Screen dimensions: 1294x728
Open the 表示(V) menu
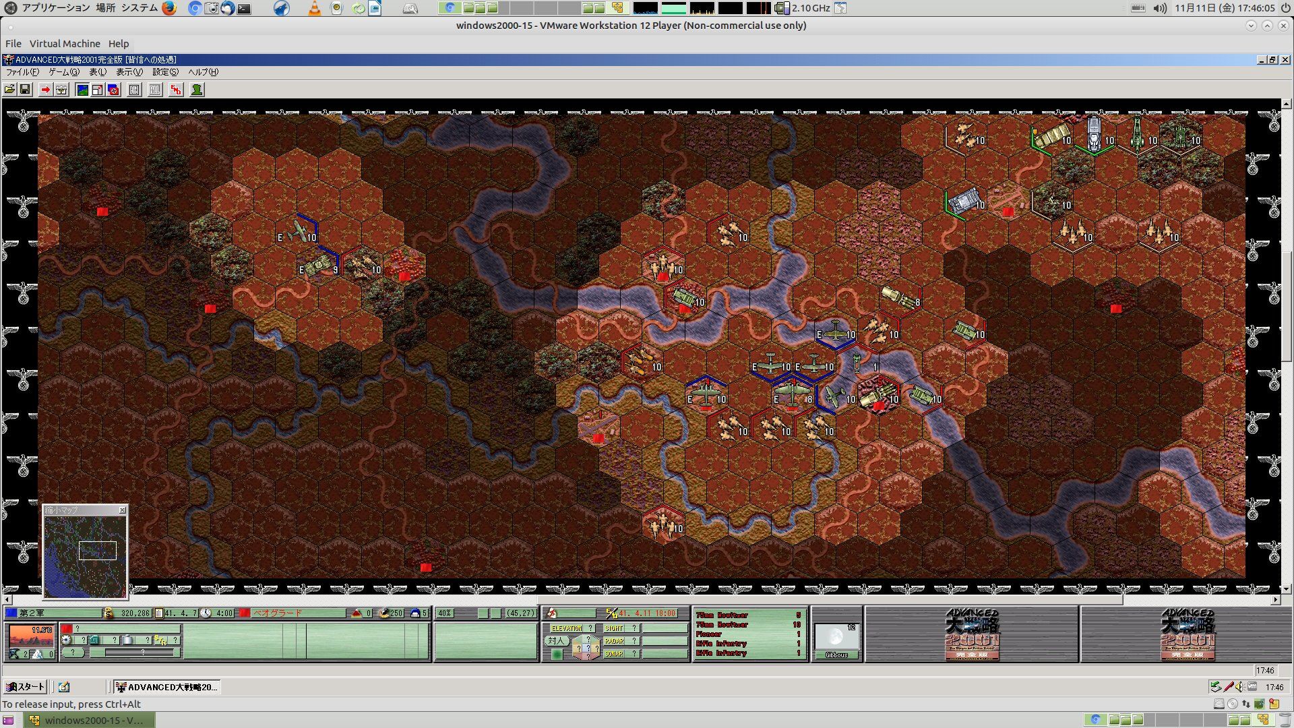[129, 72]
